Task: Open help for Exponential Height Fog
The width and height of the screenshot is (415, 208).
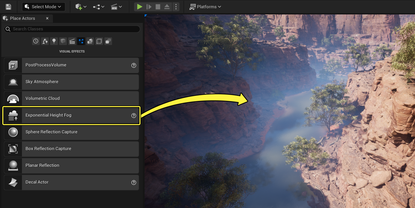Action: coord(134,116)
